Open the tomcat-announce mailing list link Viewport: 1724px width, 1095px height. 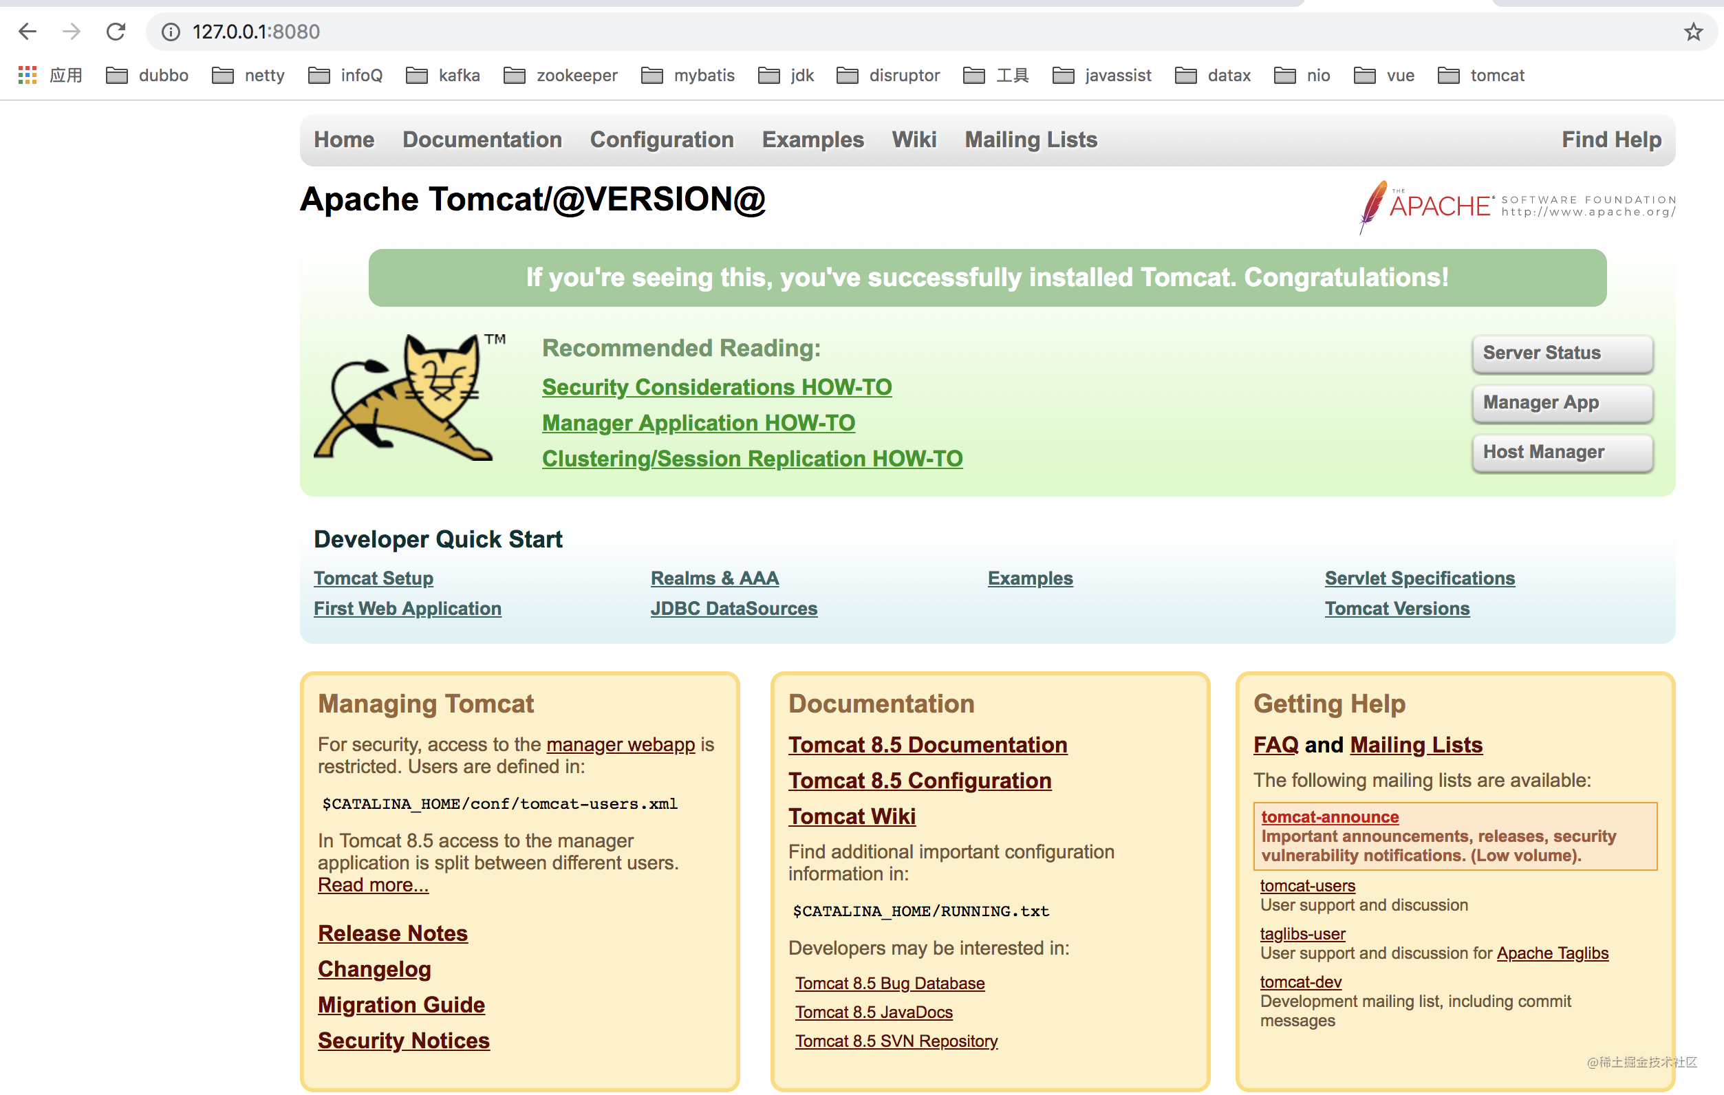[x=1330, y=816]
